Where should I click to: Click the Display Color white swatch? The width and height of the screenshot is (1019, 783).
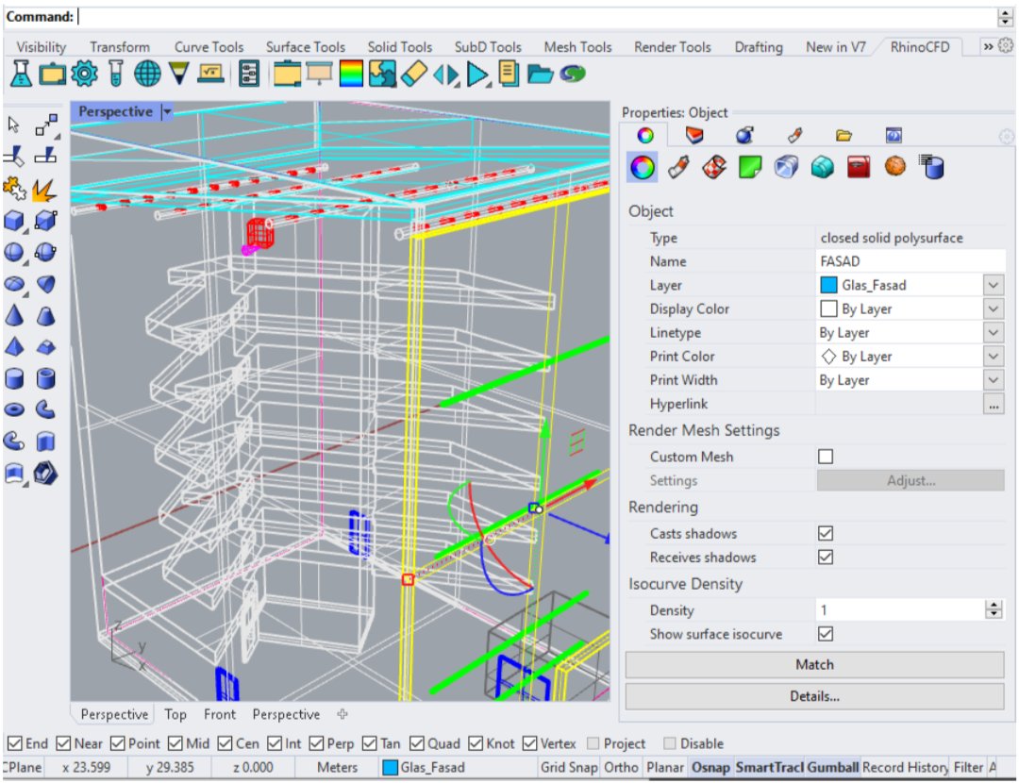[828, 308]
